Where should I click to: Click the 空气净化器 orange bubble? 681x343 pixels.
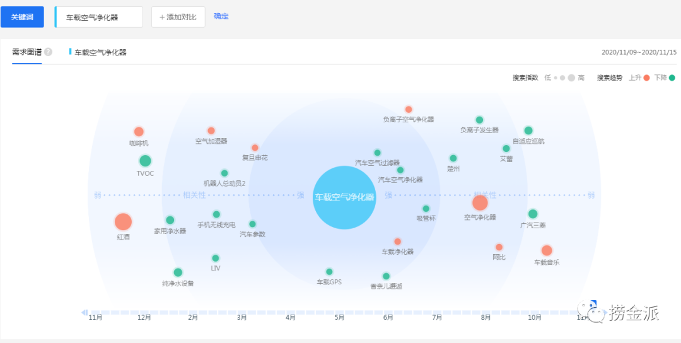coord(480,203)
